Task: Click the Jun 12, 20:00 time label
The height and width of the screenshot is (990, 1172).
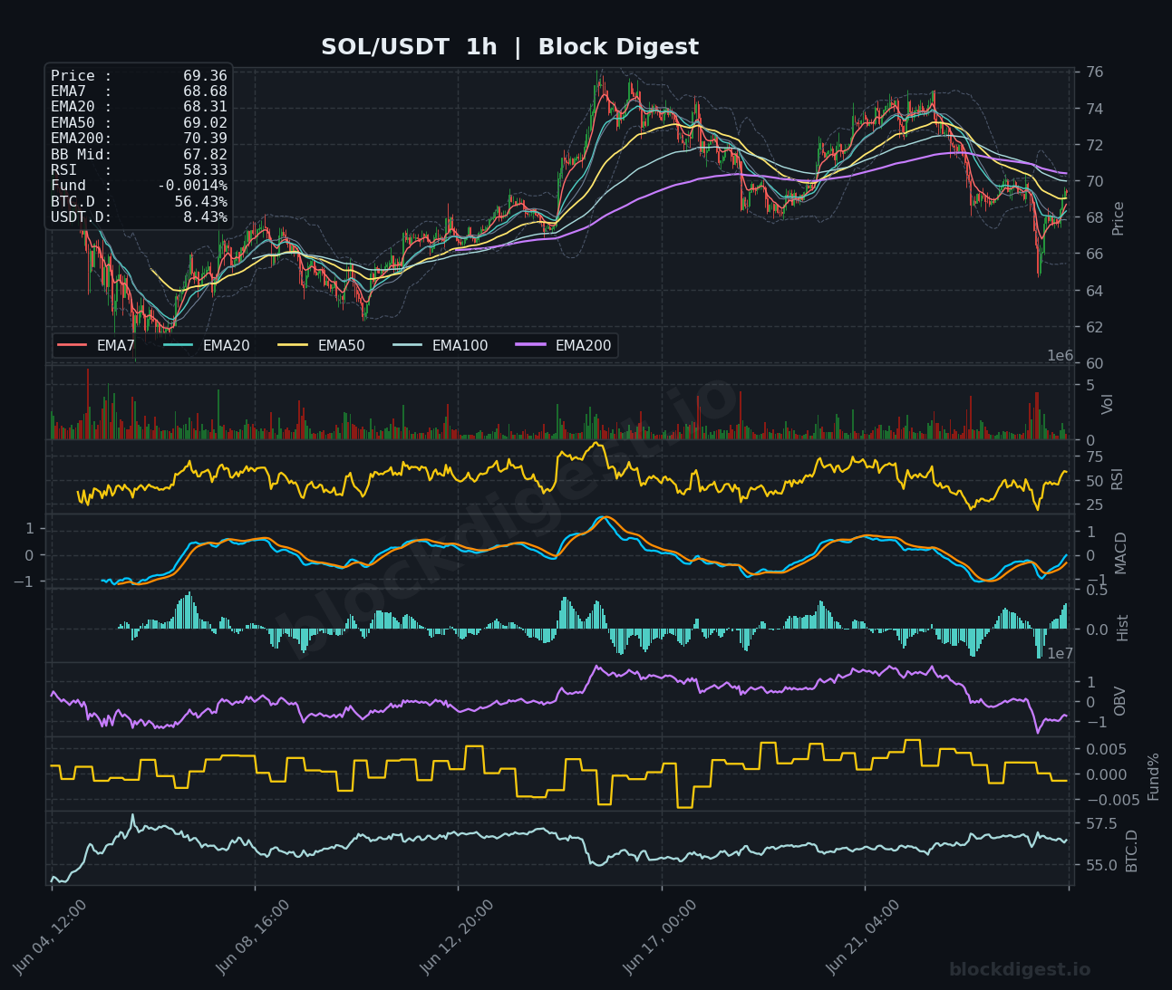Action: click(457, 937)
